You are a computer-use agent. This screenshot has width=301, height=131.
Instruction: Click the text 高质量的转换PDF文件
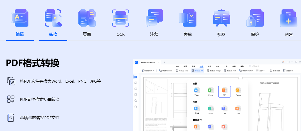[40, 118]
